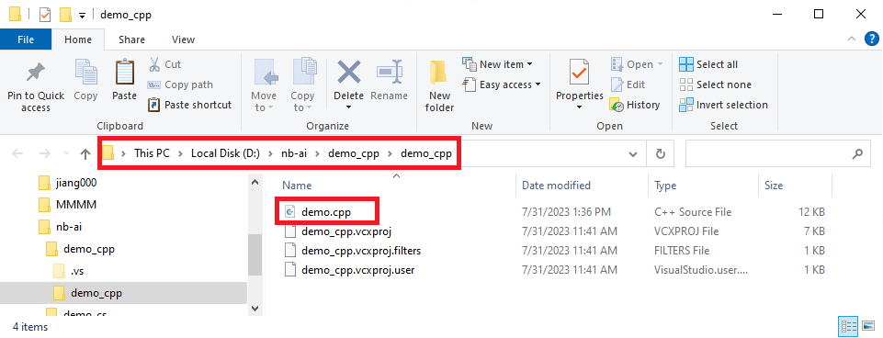This screenshot has height=338, width=883.
Task: Click Invert selection
Action: point(724,105)
